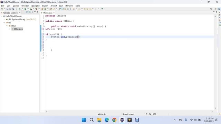
Task: Close the IfElse.java editor tab
Action: coord(54,13)
